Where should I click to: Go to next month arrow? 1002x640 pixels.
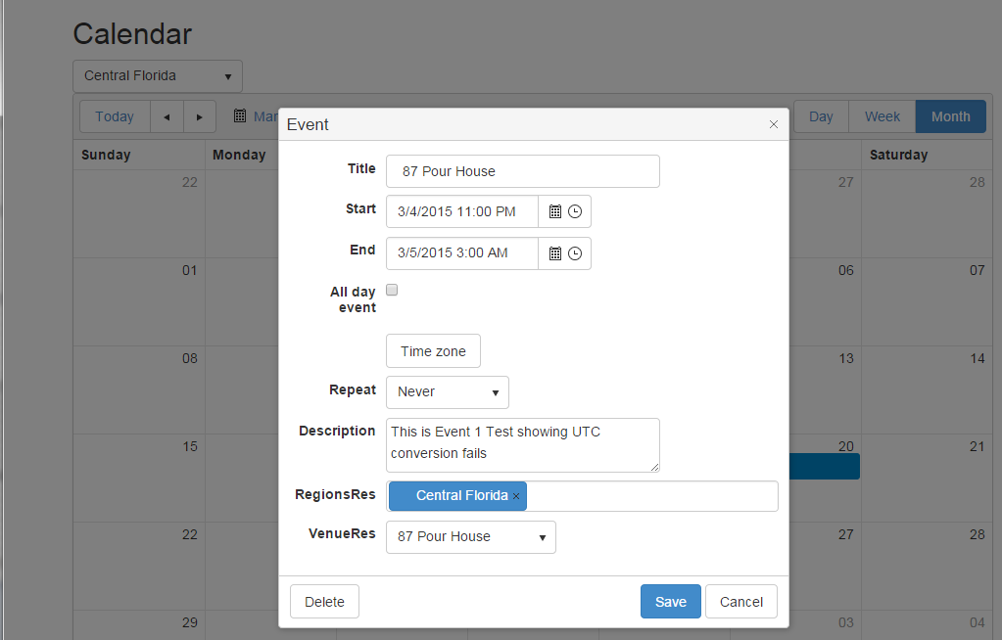(199, 116)
